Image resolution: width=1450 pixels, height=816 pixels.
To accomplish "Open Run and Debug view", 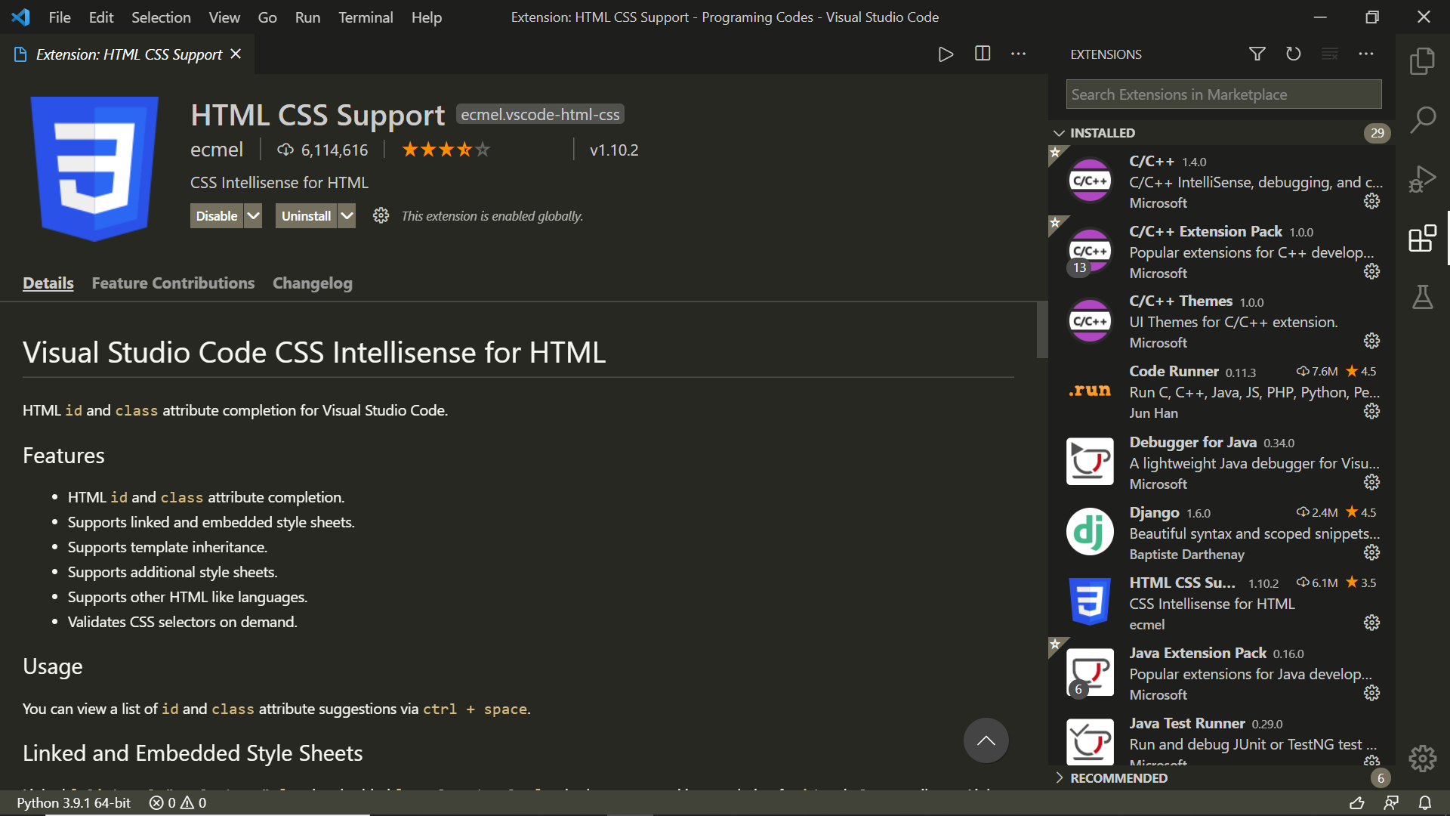I will [1422, 179].
